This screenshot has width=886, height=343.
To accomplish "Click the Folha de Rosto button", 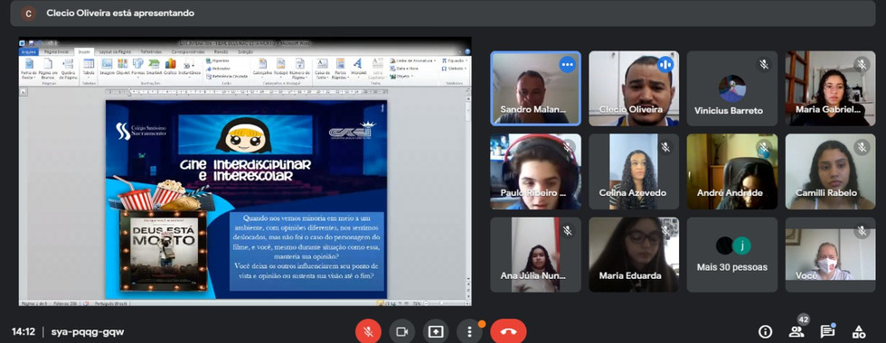I will tap(29, 69).
